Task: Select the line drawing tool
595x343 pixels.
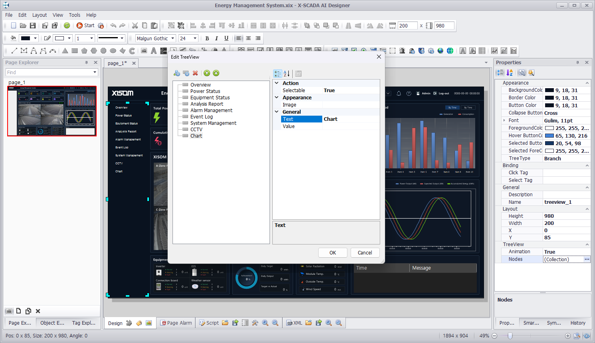Action: tap(14, 51)
